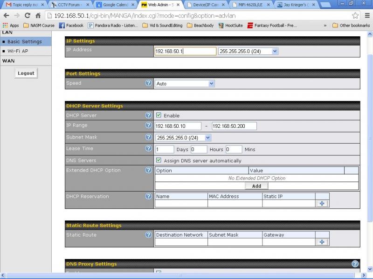The width and height of the screenshot is (373, 279).
Task: Open NASM Course bookmark folder
Action: pyautogui.click(x=39, y=26)
